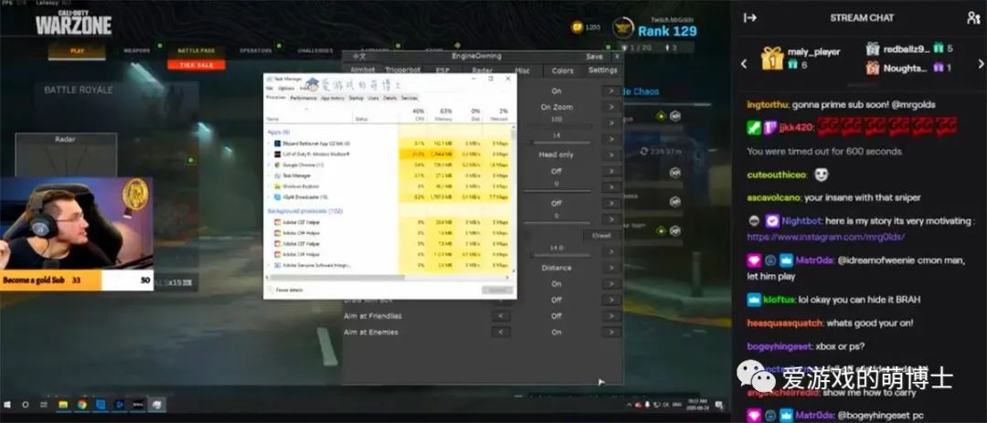
Task: Open the Windows Start menu
Action: (8, 404)
